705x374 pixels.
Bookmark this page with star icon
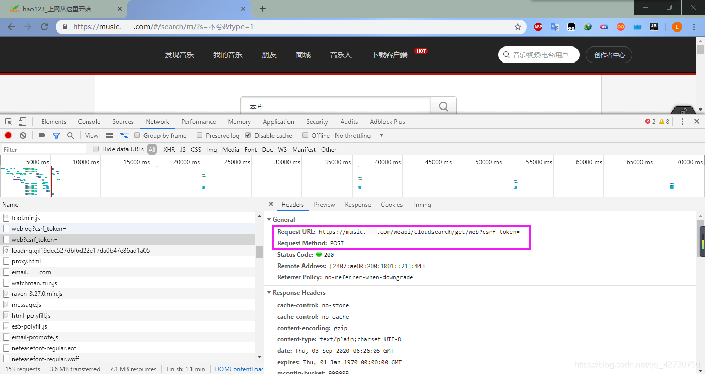pos(518,27)
